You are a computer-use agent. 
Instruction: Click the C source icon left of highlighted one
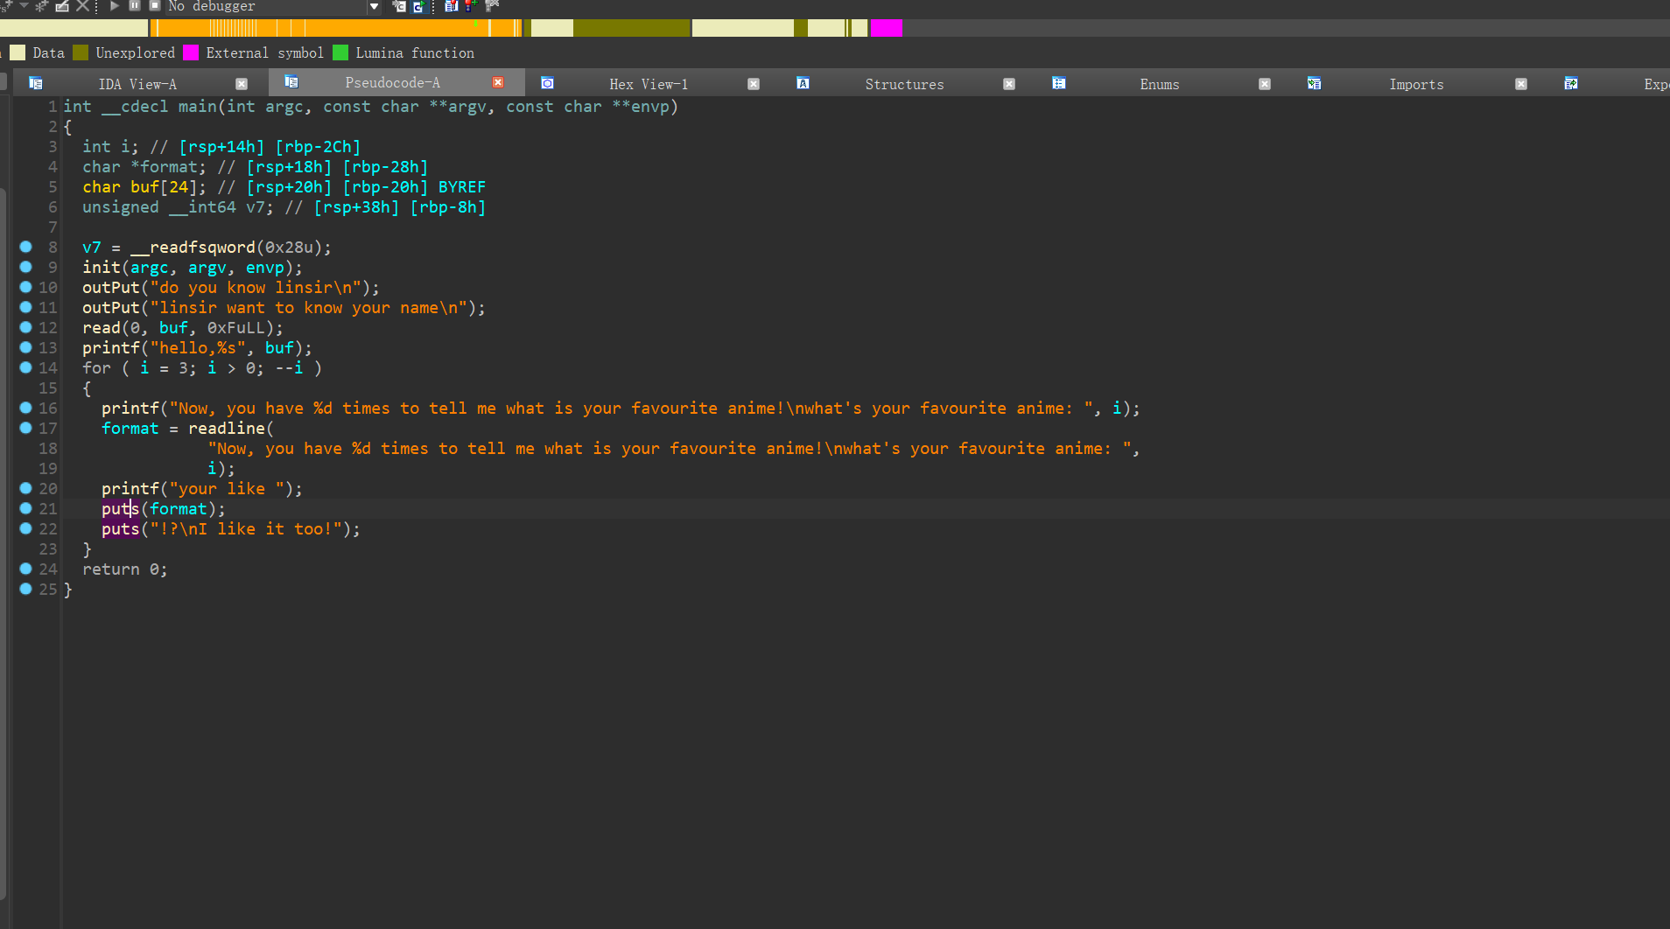(399, 6)
